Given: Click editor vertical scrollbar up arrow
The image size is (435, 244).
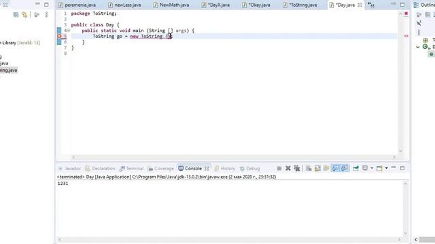Looking at the screenshot, I should coord(400,14).
